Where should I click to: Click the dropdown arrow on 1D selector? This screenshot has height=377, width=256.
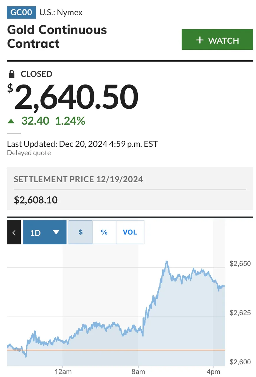tap(56, 232)
